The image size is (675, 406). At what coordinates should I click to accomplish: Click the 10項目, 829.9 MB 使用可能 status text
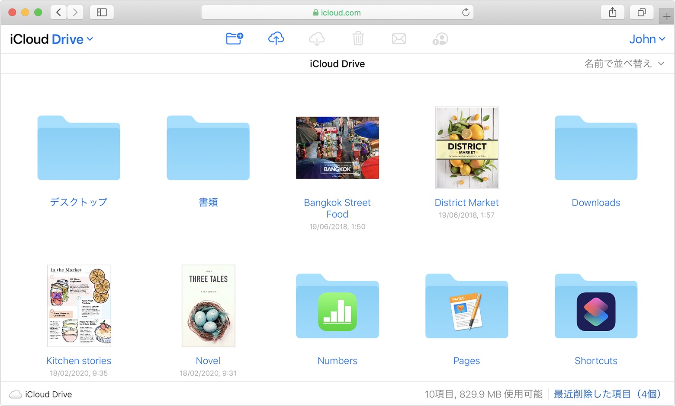click(x=483, y=394)
